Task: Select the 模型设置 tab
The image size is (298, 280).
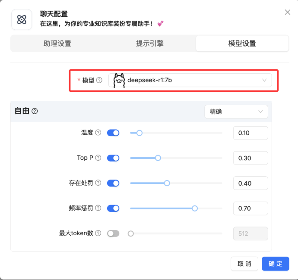Action: (x=242, y=44)
